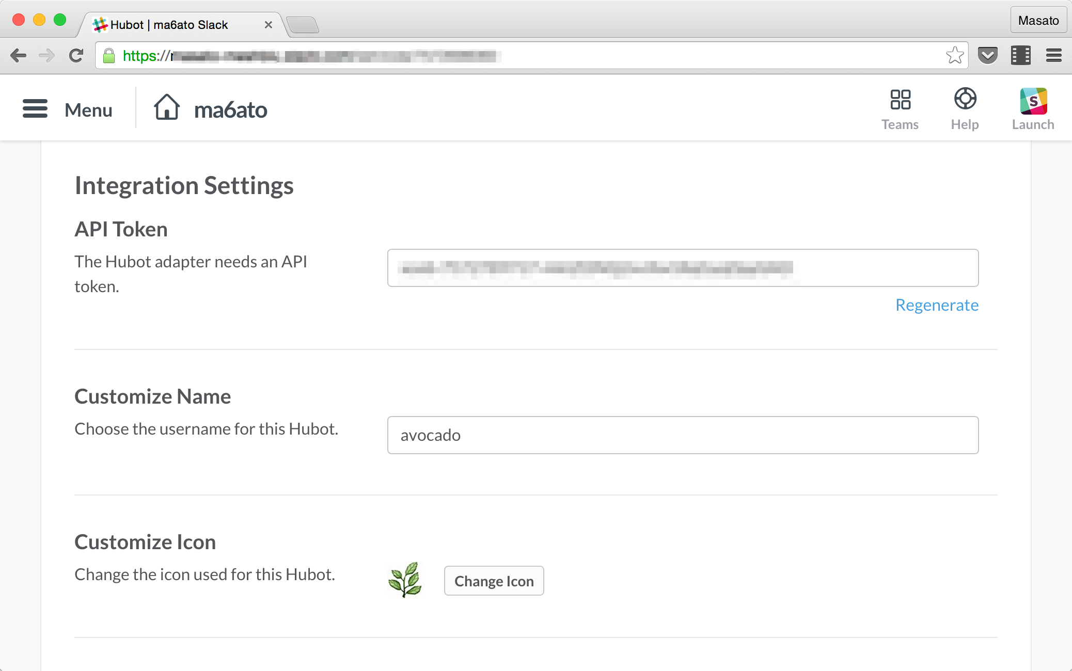Select the API token text box

(x=683, y=268)
